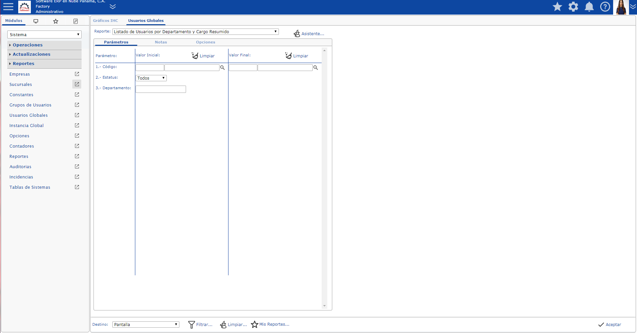637x333 pixels.
Task: Open the Reporte selection dropdown
Action: click(x=196, y=32)
